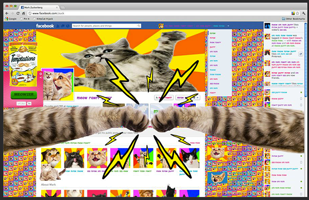Click the browser forward arrow
This screenshot has height=200, width=309.
tap(12, 13)
